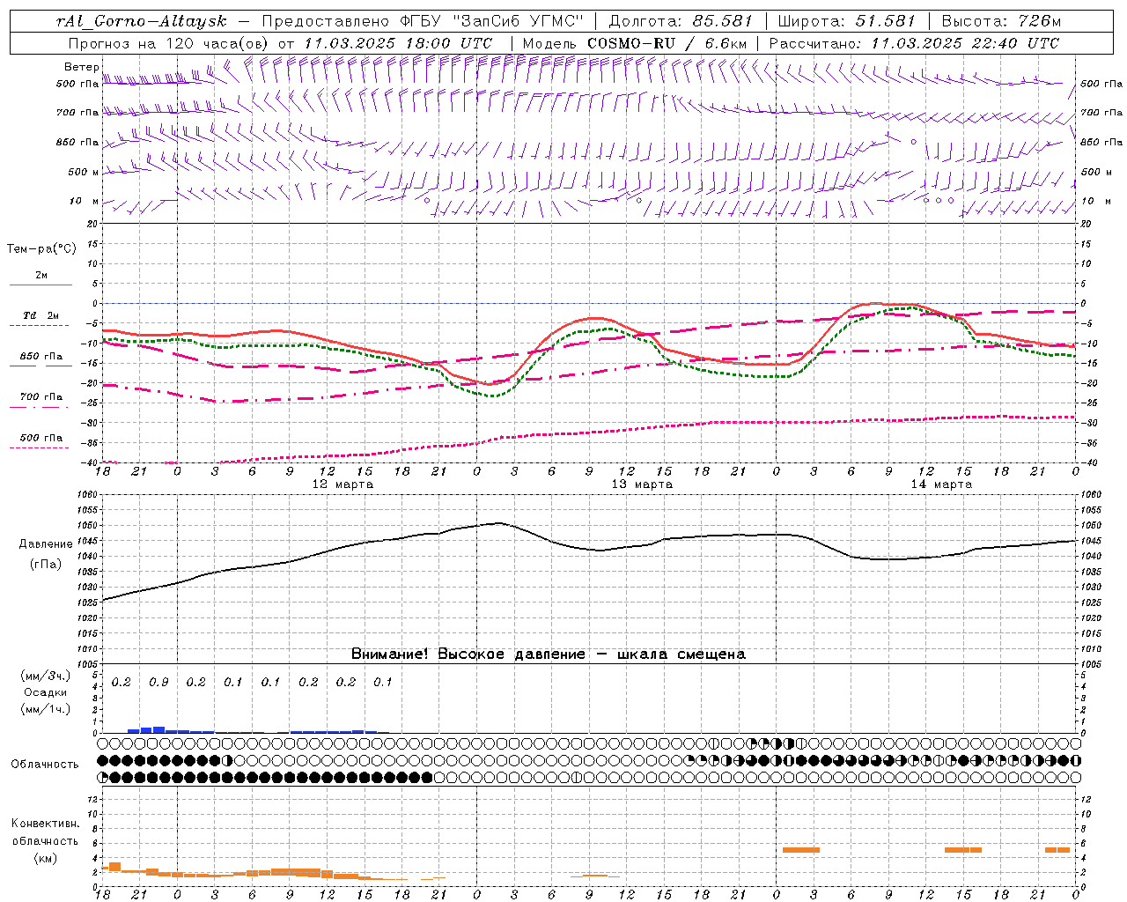Image resolution: width=1127 pixels, height=902 pixels.
Task: Click the 13 марта date label
Action: 642,484
